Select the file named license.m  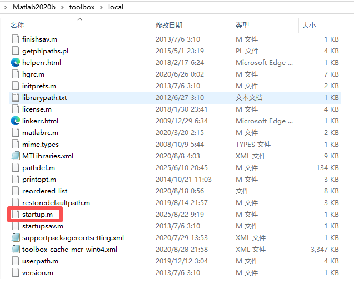(37, 109)
